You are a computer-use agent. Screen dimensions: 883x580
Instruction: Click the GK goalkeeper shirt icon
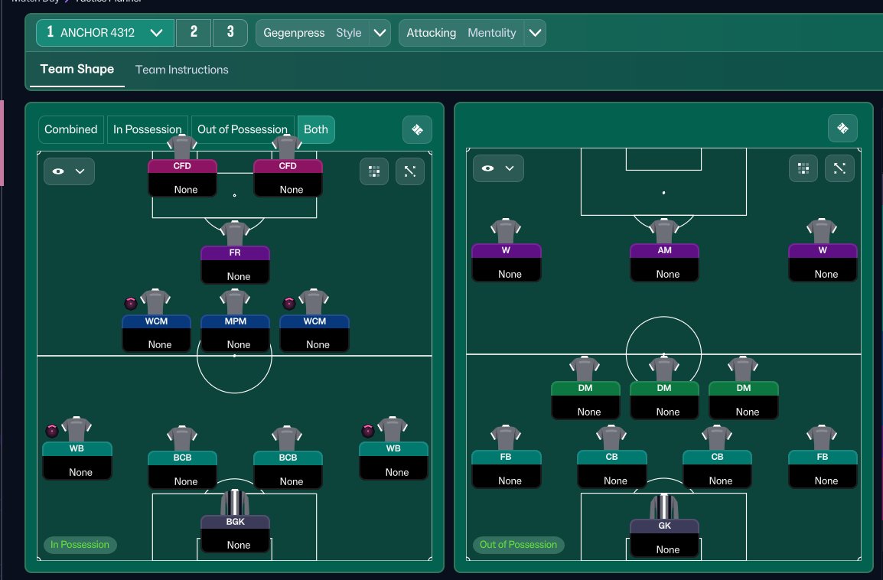664,507
